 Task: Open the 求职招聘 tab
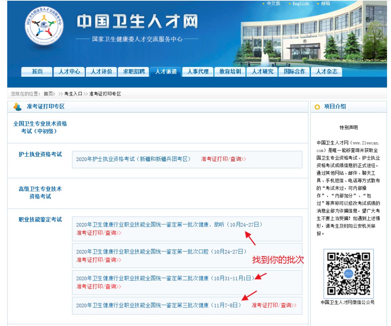(134, 72)
